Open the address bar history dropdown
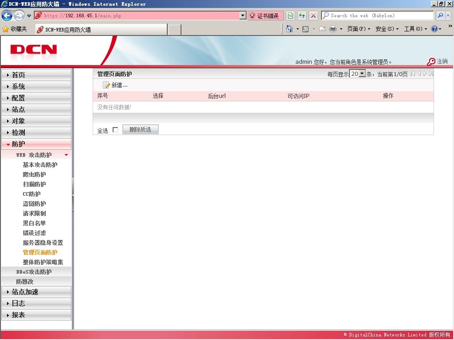 click(243, 15)
